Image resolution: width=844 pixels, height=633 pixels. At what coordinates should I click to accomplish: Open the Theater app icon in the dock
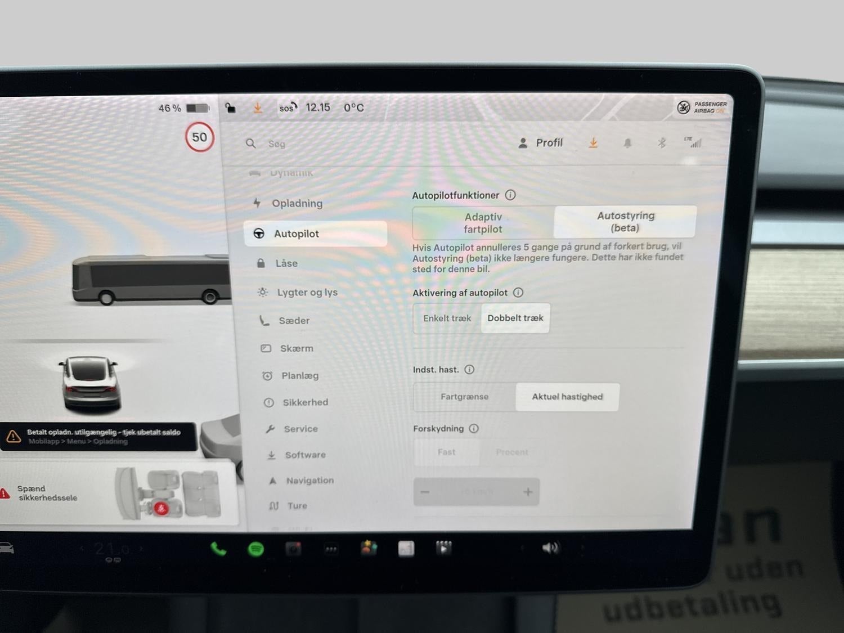[x=443, y=547]
